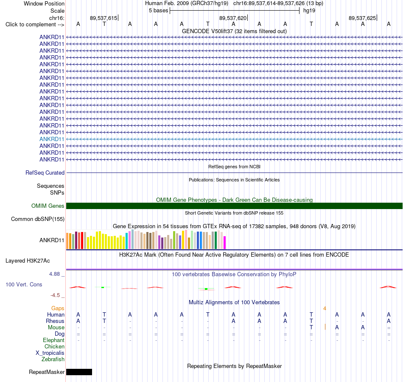403x382 pixels.
Task: Open RefSeq genes from NCBI title
Action: pos(234,167)
